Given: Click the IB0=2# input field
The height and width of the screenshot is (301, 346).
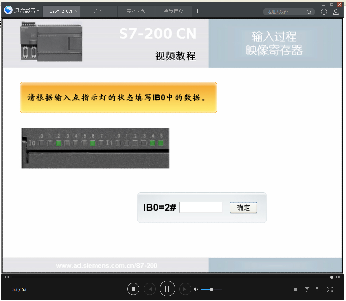Looking at the screenshot, I should click(201, 207).
